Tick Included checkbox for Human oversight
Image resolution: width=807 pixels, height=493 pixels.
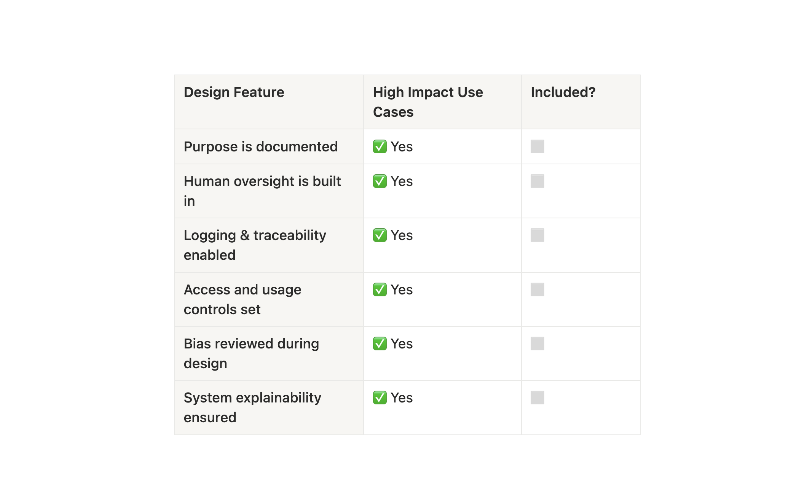point(537,181)
